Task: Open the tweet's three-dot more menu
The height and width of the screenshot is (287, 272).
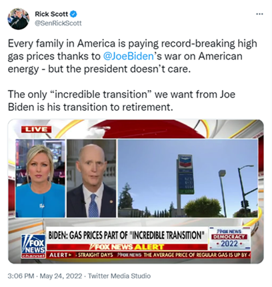Action: click(259, 14)
